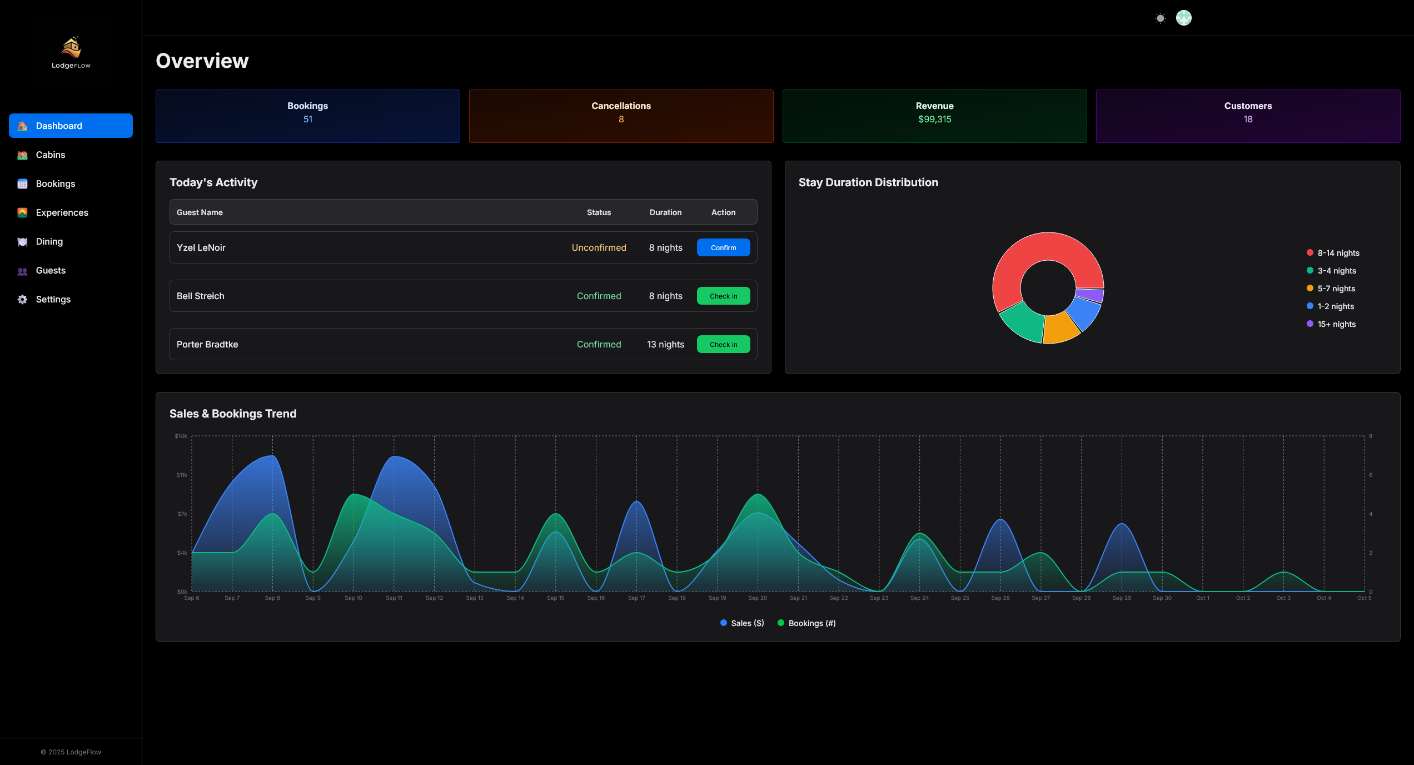
Task: Click the Dashboard house icon
Action: point(22,126)
